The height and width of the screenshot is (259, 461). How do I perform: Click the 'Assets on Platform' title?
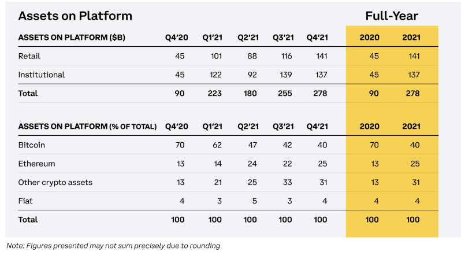tap(75, 16)
